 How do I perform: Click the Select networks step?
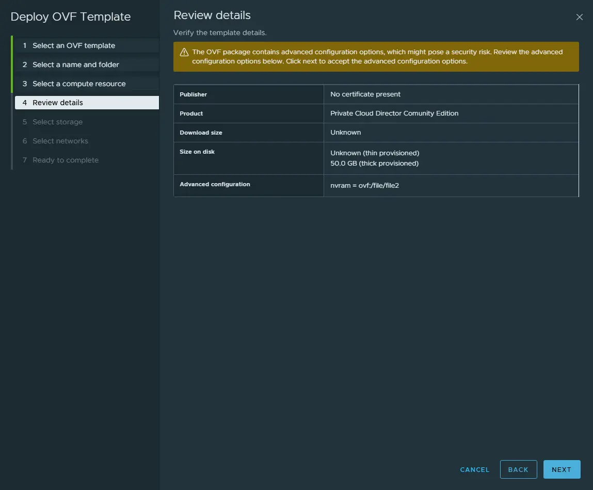(x=60, y=141)
